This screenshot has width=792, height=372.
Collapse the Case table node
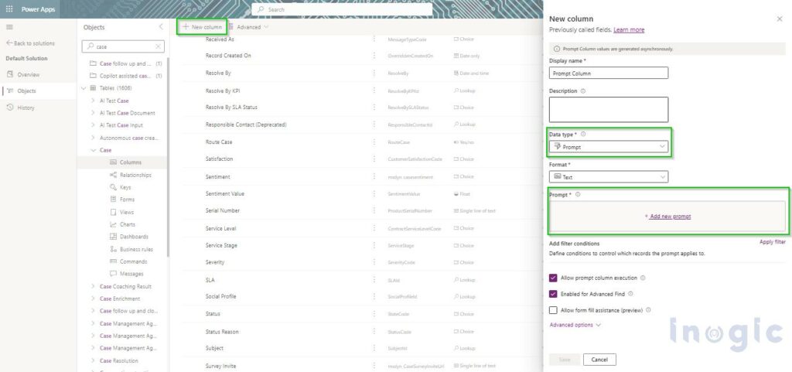[x=93, y=150]
